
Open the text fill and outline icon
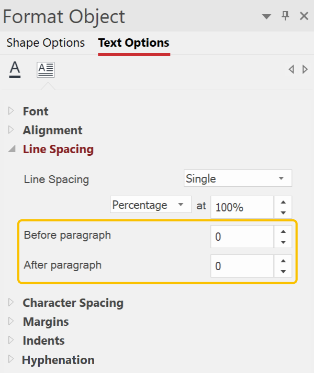pos(15,70)
